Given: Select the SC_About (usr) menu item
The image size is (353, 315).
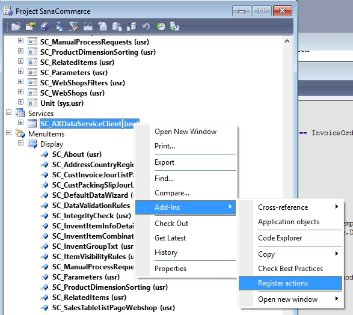Looking at the screenshot, I should click(x=77, y=154).
